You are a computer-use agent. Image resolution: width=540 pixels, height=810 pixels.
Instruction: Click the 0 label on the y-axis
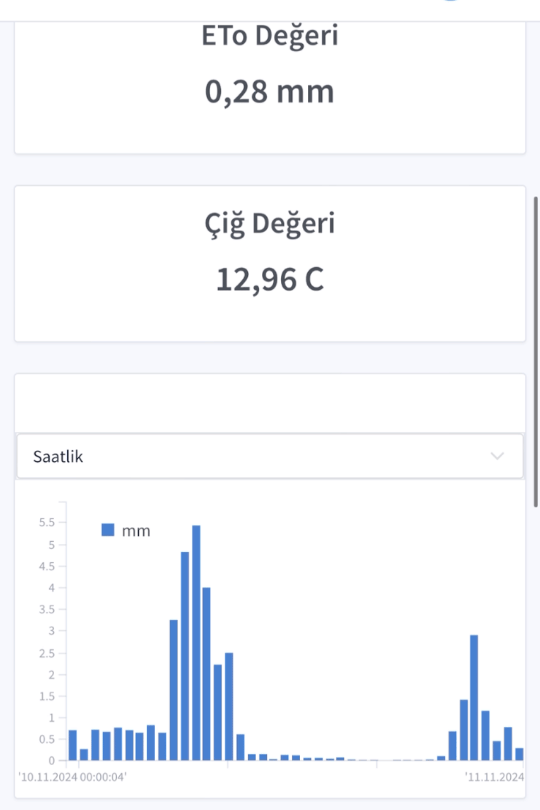[x=52, y=760]
